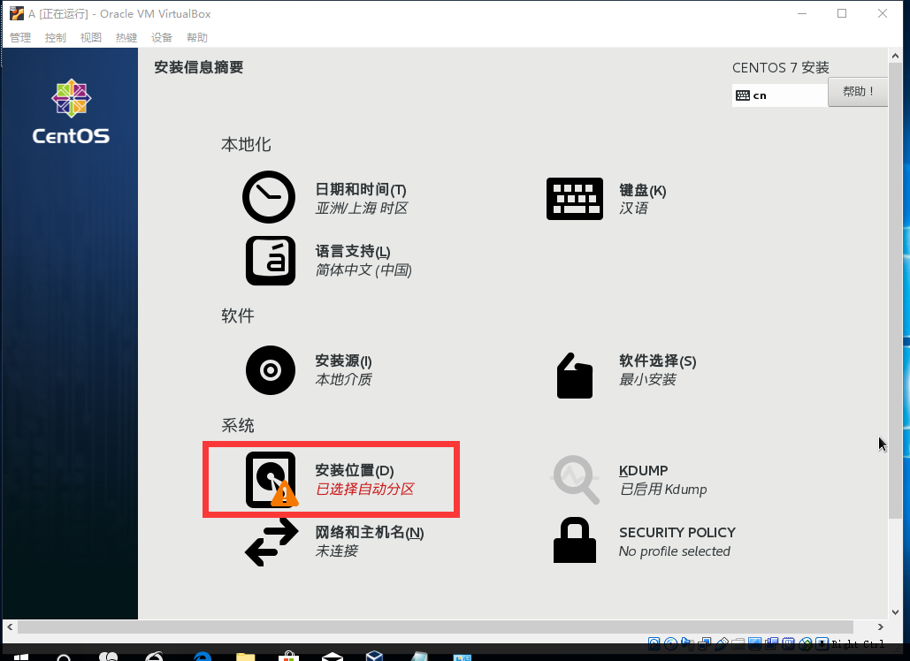This screenshot has width=910, height=661.
Task: Click the VirtualBox optical disc status icon
Action: (x=670, y=643)
